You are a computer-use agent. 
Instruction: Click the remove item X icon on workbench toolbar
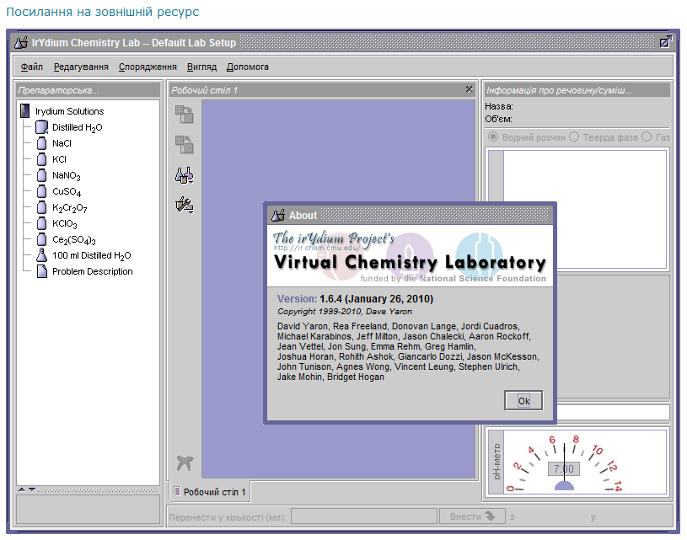coord(185,462)
